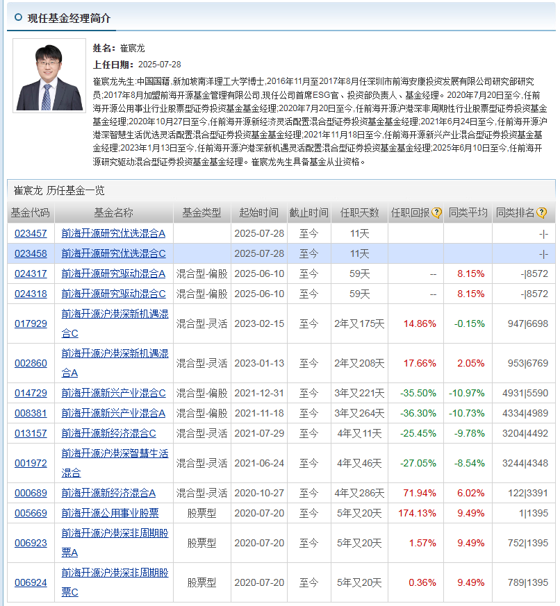Open fund code 002860 link
The image size is (560, 606).
click(x=31, y=363)
